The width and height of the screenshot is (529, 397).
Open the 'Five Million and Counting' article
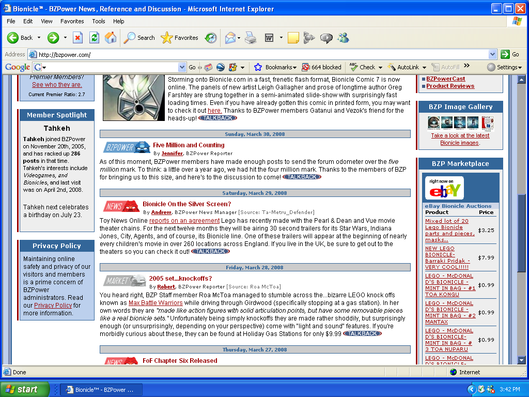tap(189, 145)
